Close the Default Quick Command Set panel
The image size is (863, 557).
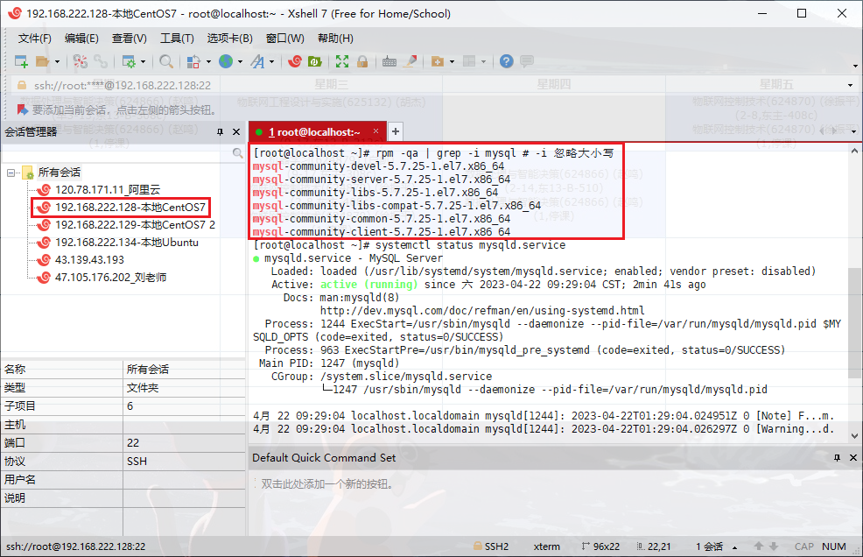pyautogui.click(x=853, y=458)
